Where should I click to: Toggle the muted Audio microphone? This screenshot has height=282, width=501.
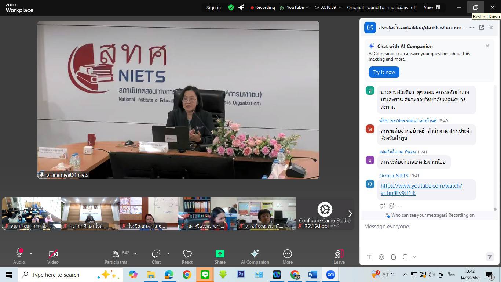click(19, 253)
